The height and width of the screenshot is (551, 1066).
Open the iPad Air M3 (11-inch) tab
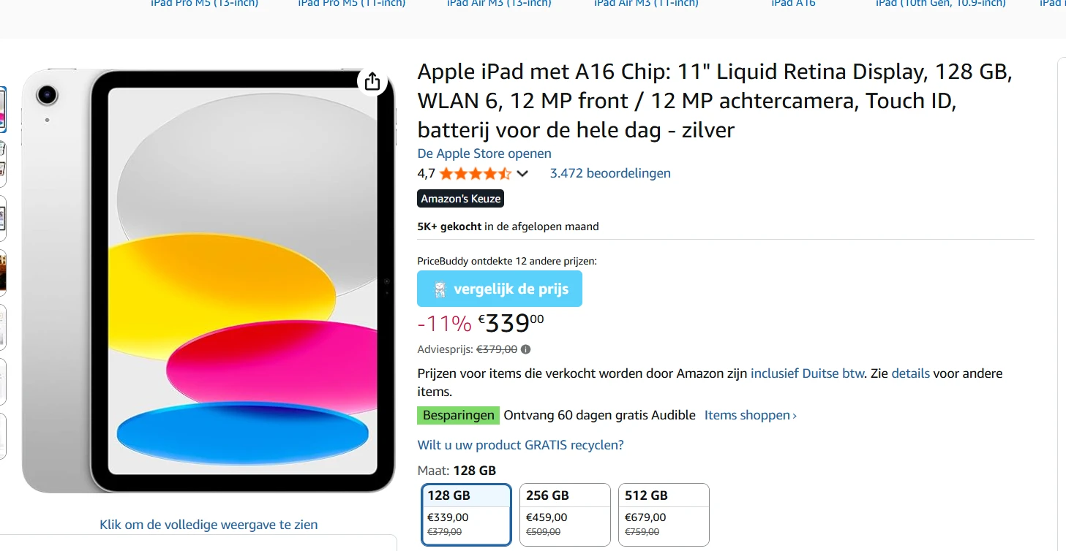[x=645, y=4]
